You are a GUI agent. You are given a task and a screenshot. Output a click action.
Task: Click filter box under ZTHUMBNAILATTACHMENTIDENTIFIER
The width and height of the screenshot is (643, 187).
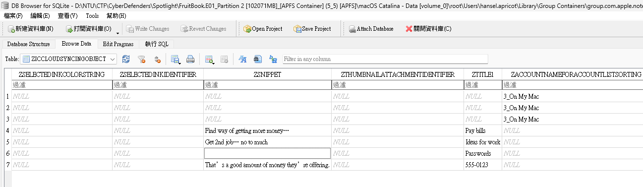(x=398, y=85)
